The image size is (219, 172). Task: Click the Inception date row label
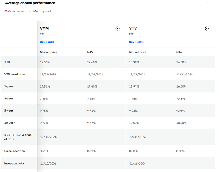[x=14, y=163]
